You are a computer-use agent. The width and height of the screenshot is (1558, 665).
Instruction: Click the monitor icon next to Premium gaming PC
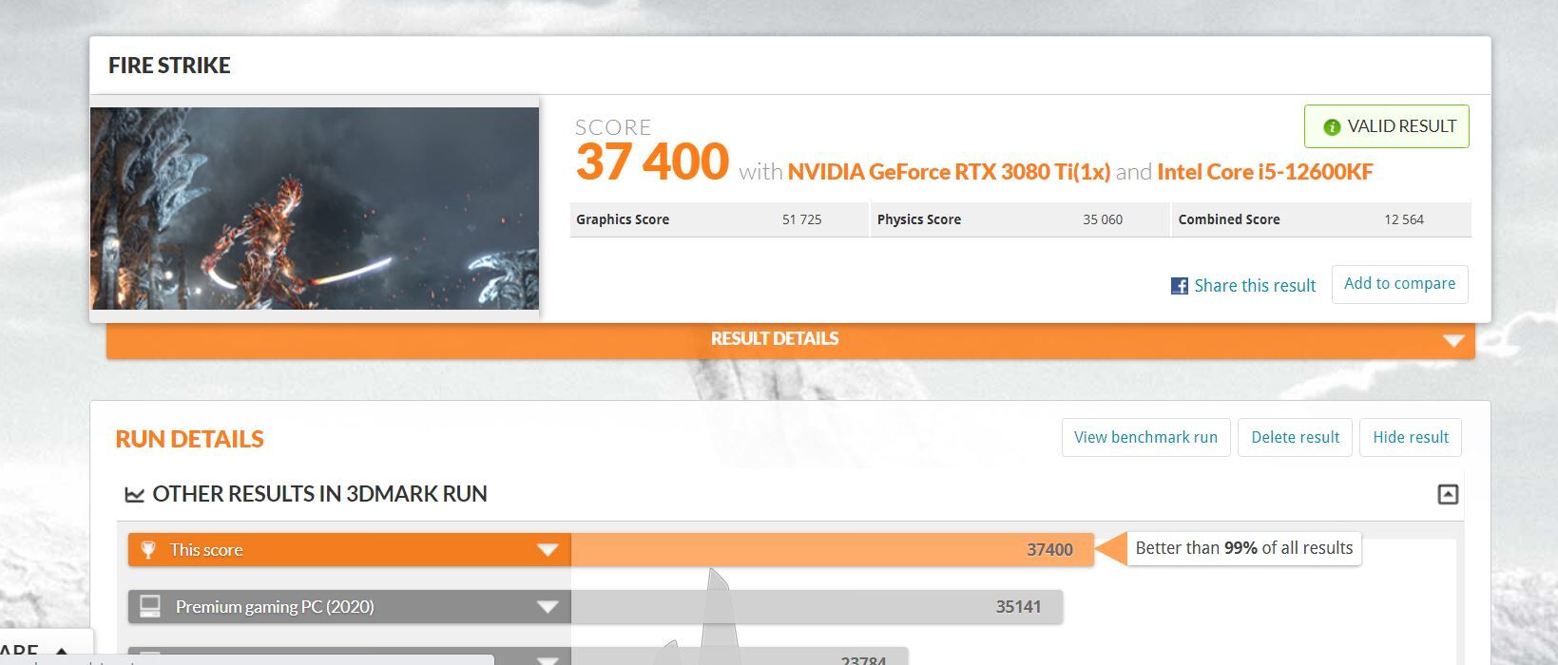pyautogui.click(x=150, y=606)
